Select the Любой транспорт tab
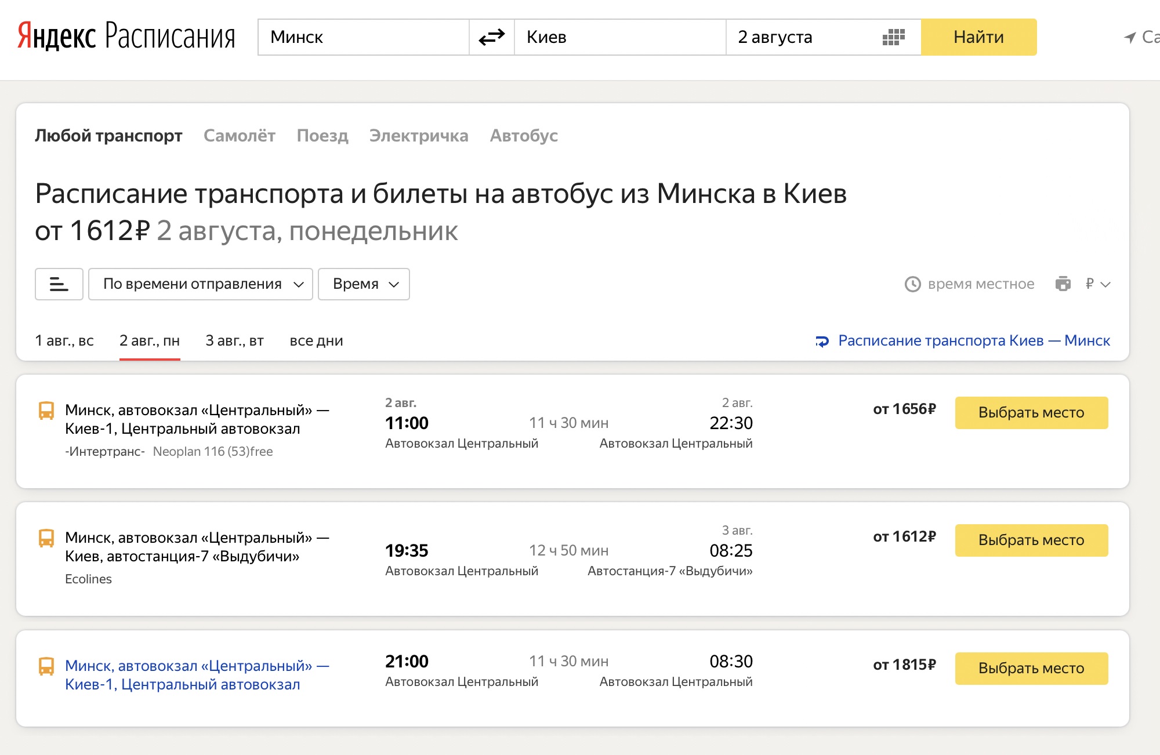Image resolution: width=1160 pixels, height=755 pixels. (x=108, y=136)
